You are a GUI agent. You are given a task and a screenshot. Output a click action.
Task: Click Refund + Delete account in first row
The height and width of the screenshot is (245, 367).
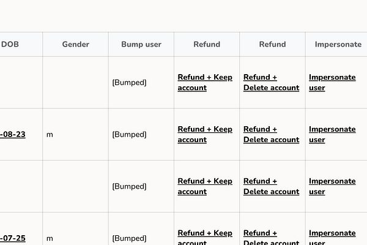(271, 83)
